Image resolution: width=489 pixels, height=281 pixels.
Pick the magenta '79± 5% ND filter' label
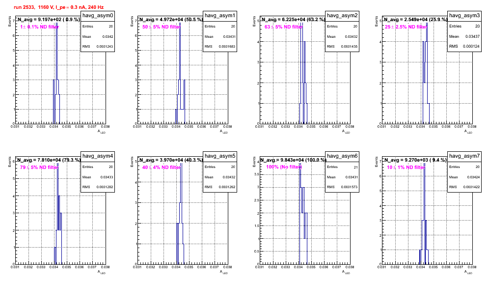pos(39,168)
